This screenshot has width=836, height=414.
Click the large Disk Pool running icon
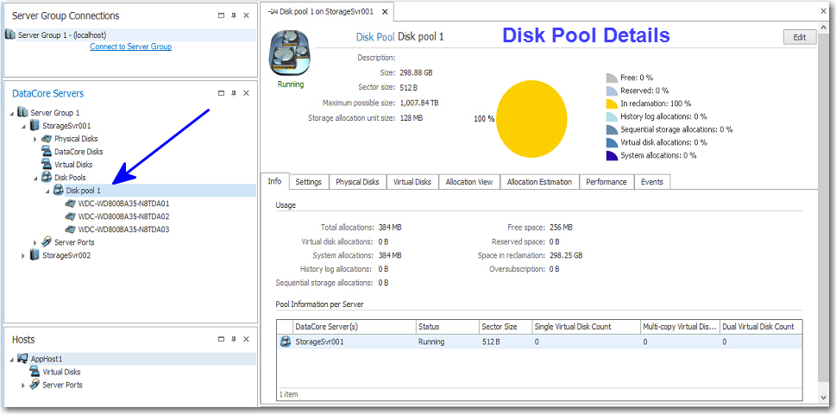290,53
